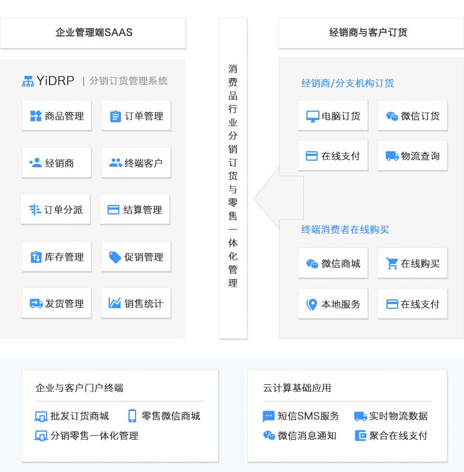Open the 经销商与客户订货 header box
Viewport: 464px width, 472px height.
coord(371,33)
